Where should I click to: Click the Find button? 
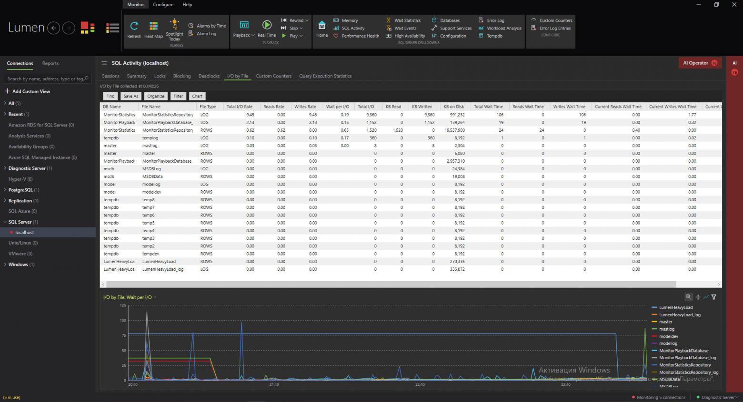[x=110, y=96]
